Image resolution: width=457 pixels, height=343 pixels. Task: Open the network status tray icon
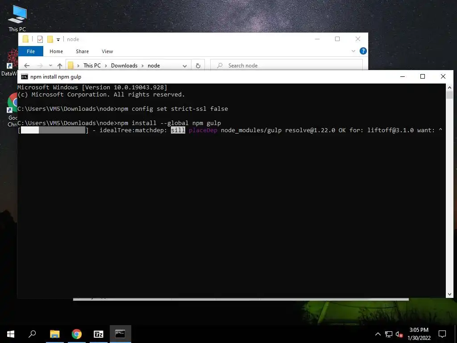(x=389, y=334)
